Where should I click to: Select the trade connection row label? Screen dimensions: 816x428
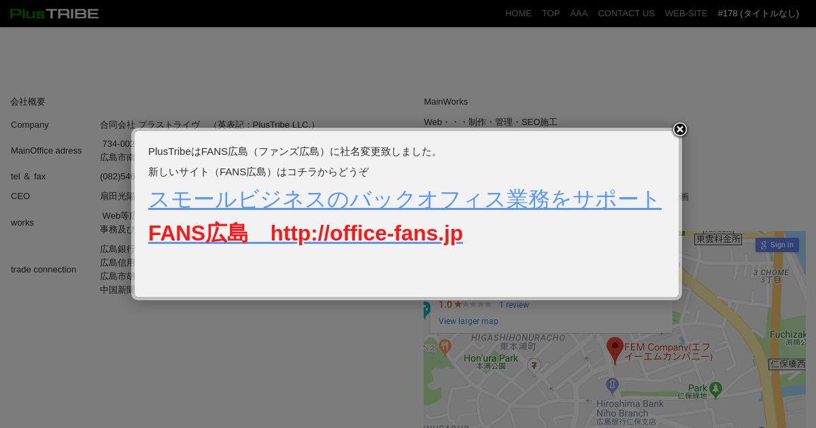coord(44,270)
